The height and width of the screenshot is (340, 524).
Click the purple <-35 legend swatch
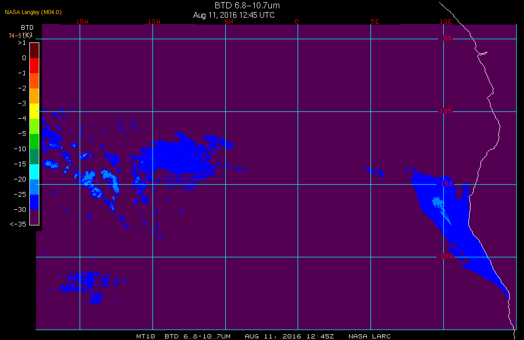(35, 217)
